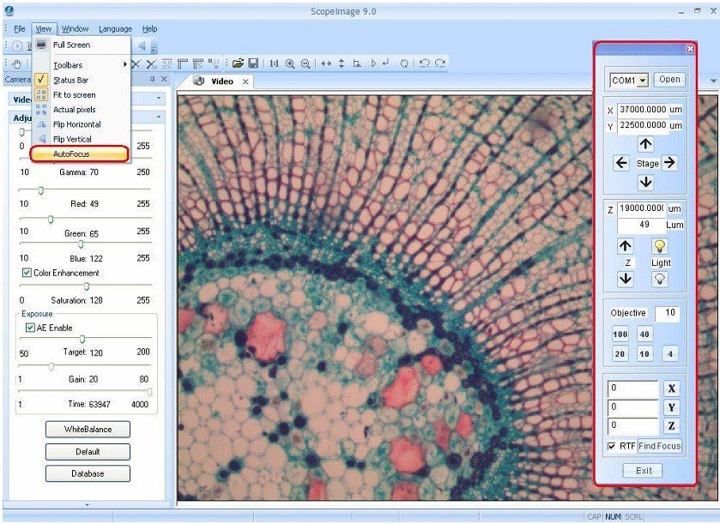Select the 40x objective button
This screenshot has height=524, width=720.
coord(644,334)
